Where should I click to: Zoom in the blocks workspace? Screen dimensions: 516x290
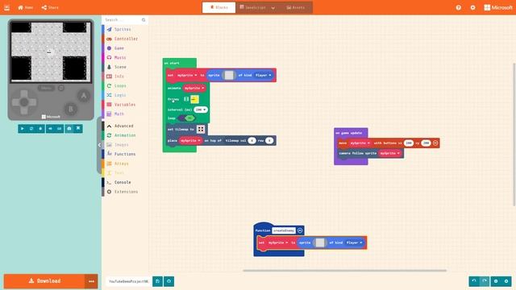[x=506, y=281]
